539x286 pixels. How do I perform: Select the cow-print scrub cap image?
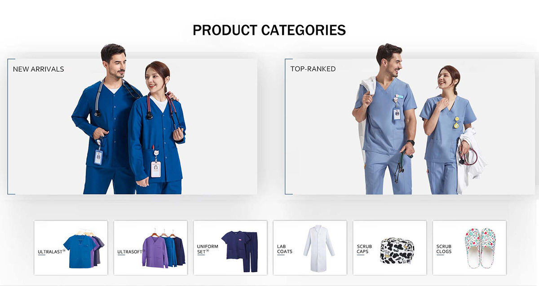point(397,251)
